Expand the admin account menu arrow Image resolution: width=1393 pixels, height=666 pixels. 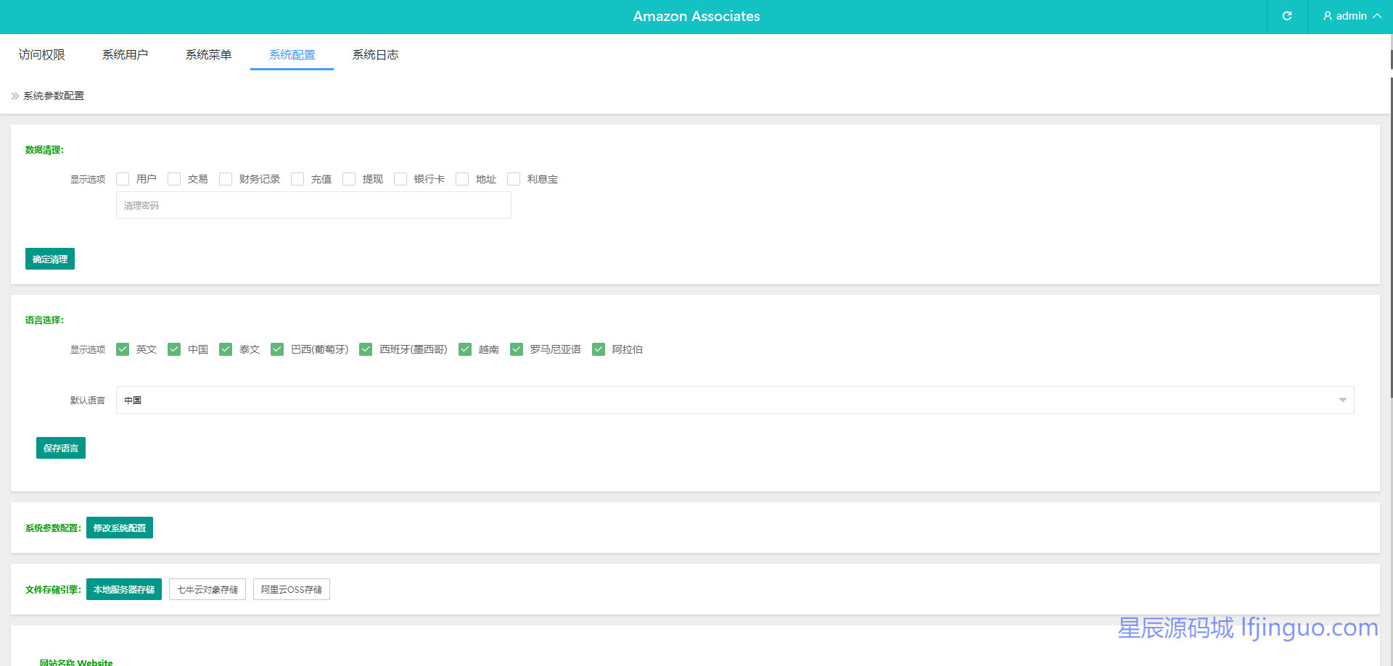(x=1377, y=16)
